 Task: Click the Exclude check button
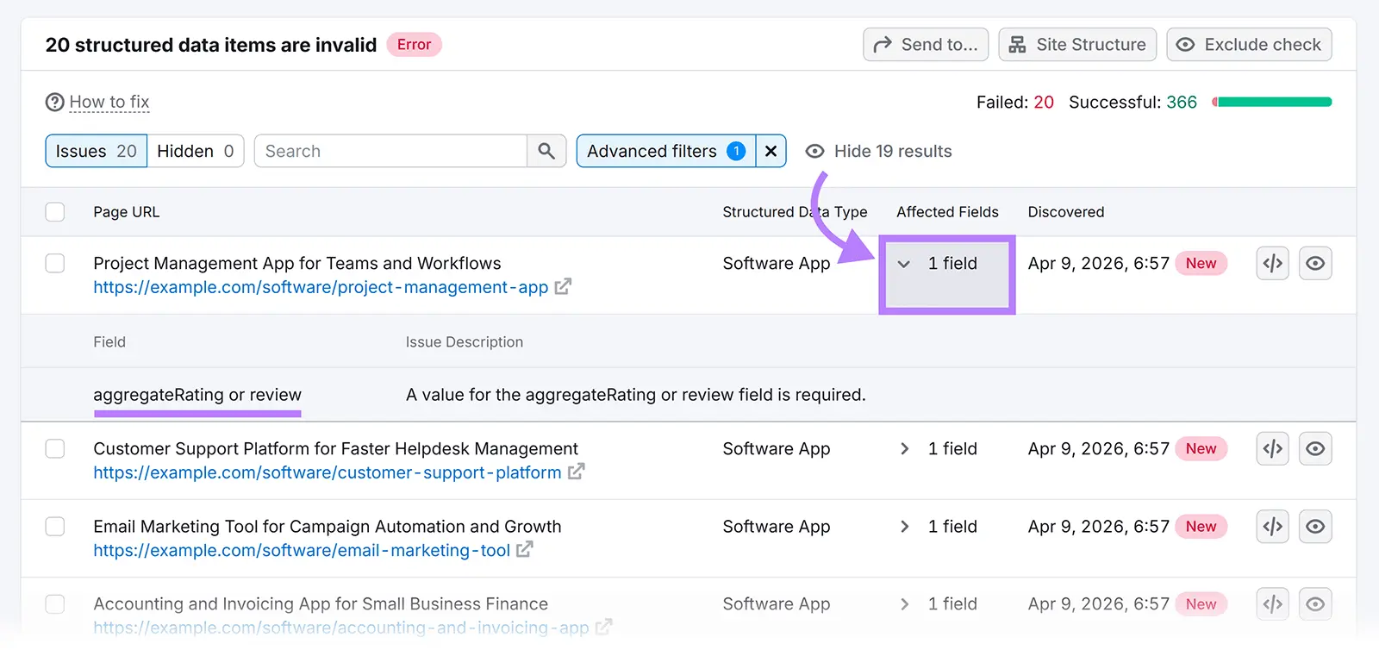[1249, 45]
